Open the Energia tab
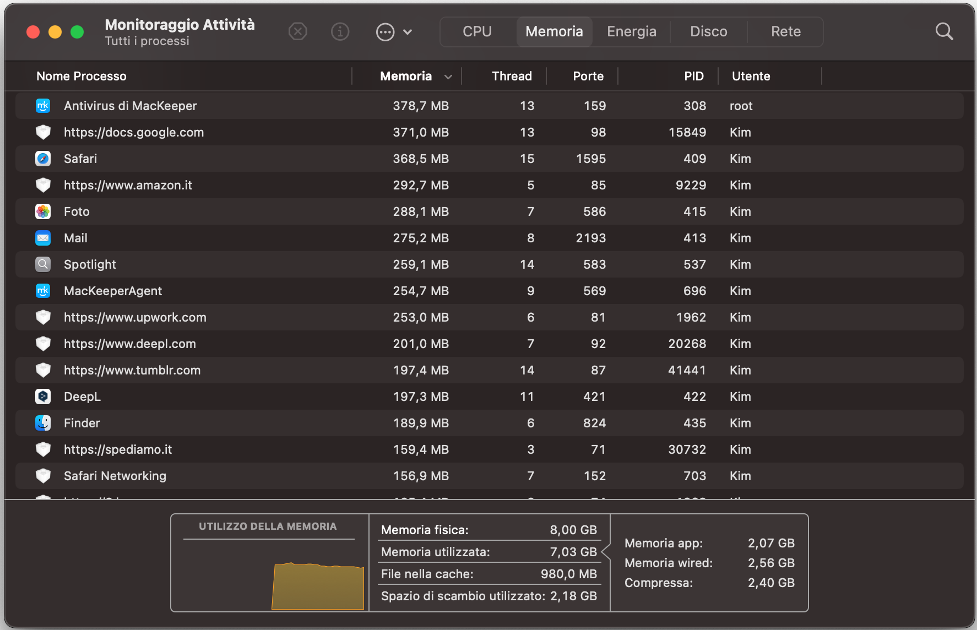The height and width of the screenshot is (630, 977). pos(632,31)
